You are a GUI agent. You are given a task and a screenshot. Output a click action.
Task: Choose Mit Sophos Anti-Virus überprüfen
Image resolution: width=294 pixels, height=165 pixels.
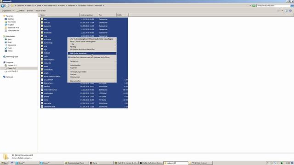coord(92,49)
